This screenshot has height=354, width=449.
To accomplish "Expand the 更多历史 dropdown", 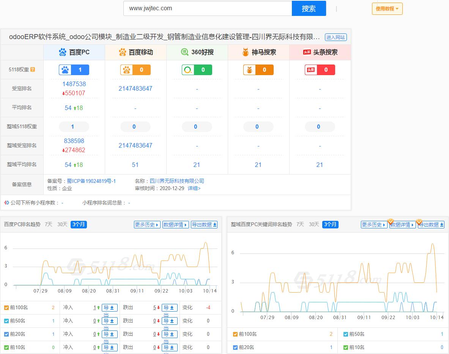I will (x=148, y=224).
